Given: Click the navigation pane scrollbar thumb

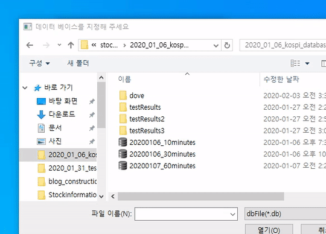Looking at the screenshot, I should pos(101,105).
